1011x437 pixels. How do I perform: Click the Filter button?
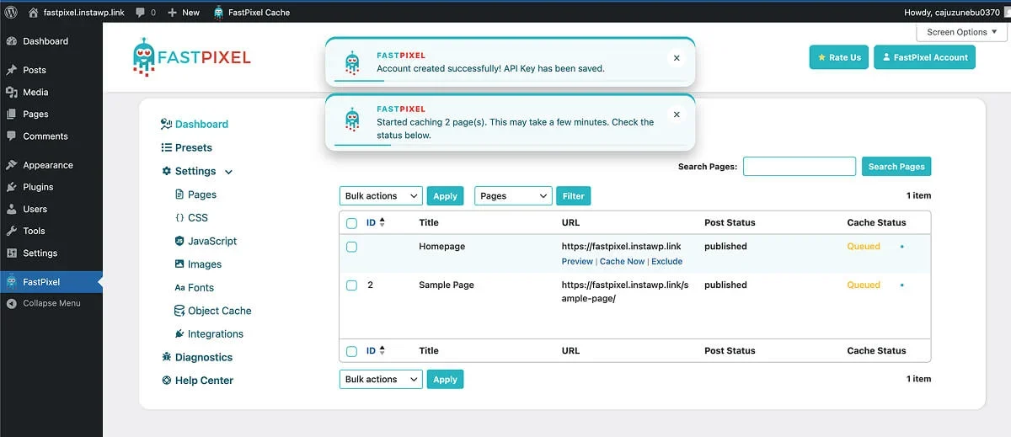click(x=574, y=196)
